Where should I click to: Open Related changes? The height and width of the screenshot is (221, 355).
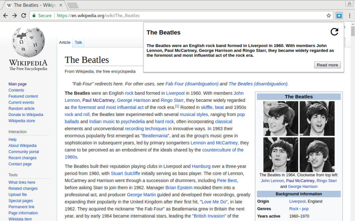coord(23,188)
